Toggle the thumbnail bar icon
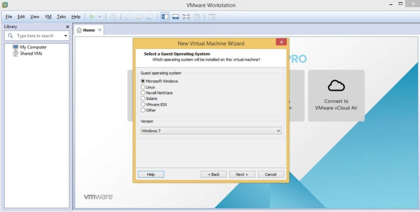This screenshot has width=420, height=212. click(175, 17)
